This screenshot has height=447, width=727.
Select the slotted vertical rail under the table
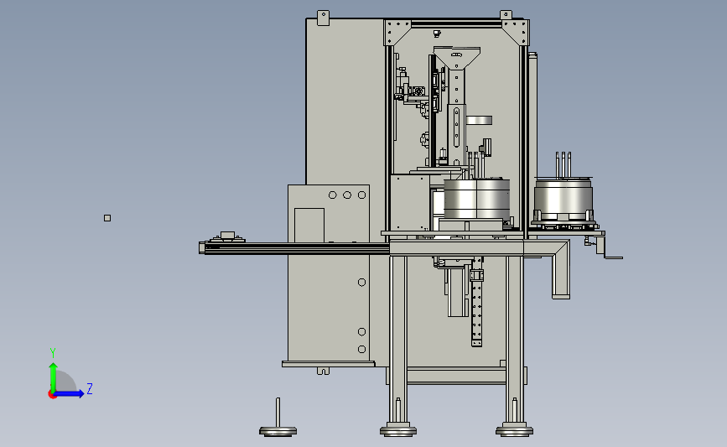pyautogui.click(x=476, y=301)
